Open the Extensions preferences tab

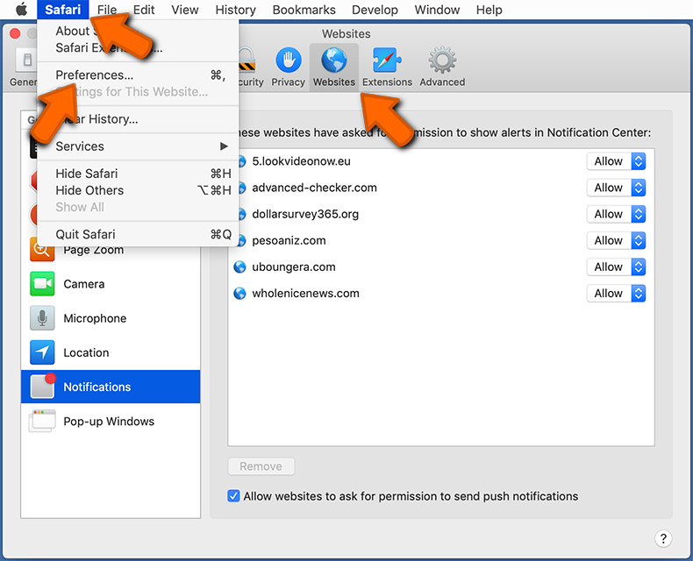(x=387, y=67)
